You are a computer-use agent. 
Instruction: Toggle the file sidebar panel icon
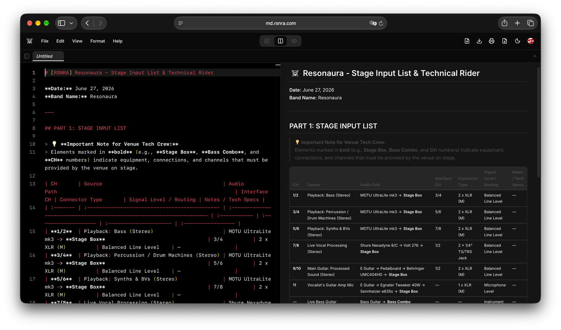pyautogui.click(x=26, y=56)
